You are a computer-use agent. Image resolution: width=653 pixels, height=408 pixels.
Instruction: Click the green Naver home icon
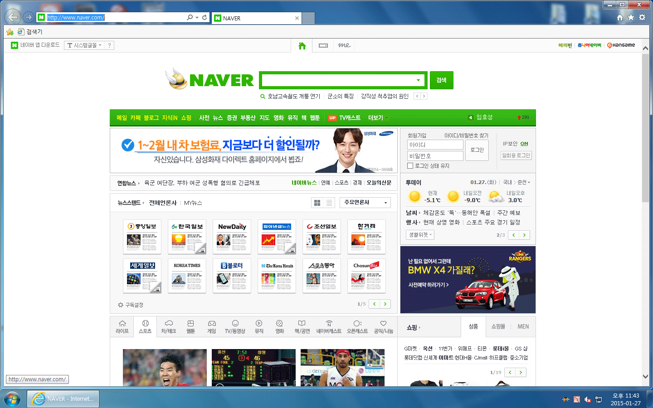tap(302, 45)
